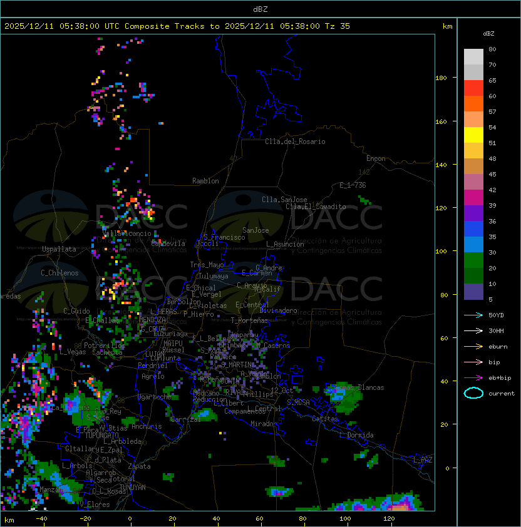Click the Divisadero label
This screenshot has height=527, width=521.
pyautogui.click(x=278, y=310)
